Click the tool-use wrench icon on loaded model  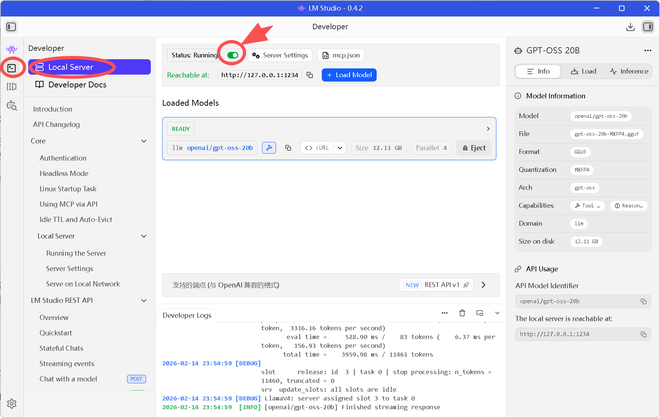[x=269, y=148]
